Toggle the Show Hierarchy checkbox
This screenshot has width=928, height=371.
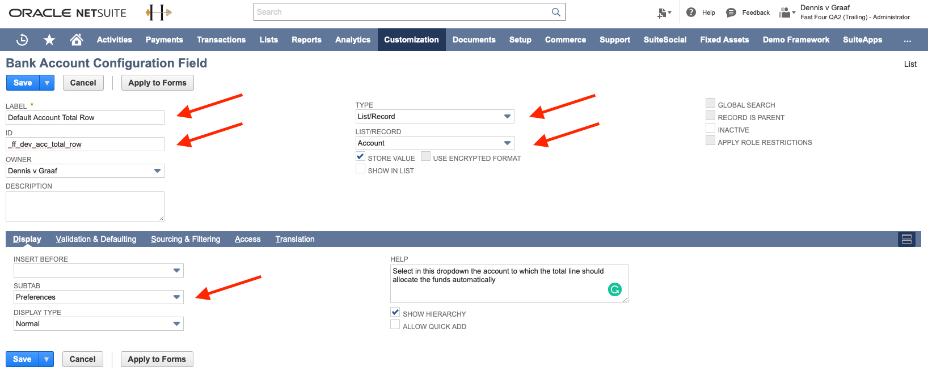[395, 312]
